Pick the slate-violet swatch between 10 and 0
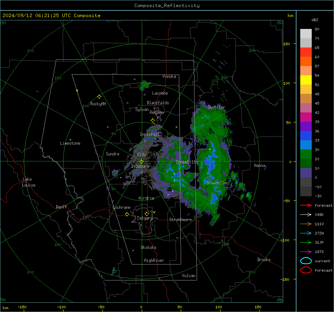Viewport: 334px width, 312px height. pos(306,173)
